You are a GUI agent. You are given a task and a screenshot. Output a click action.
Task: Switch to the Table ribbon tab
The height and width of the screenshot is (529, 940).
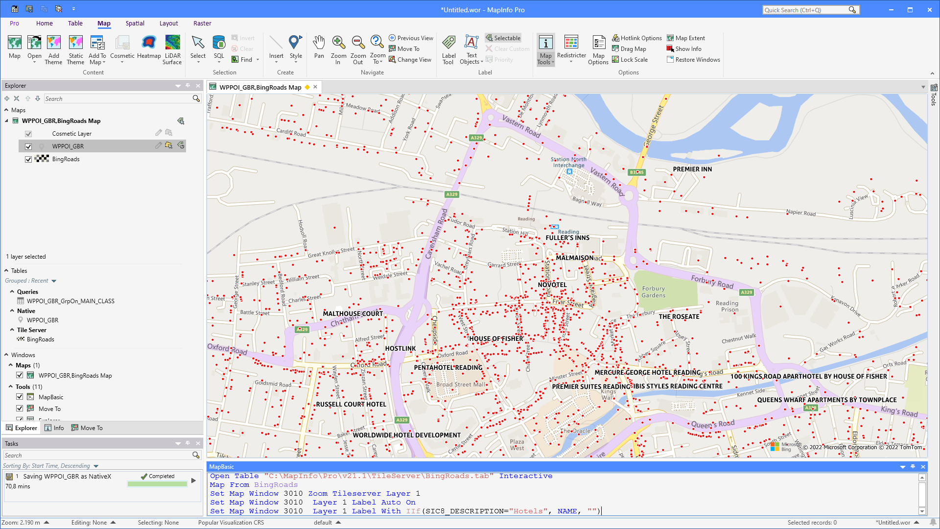(75, 23)
